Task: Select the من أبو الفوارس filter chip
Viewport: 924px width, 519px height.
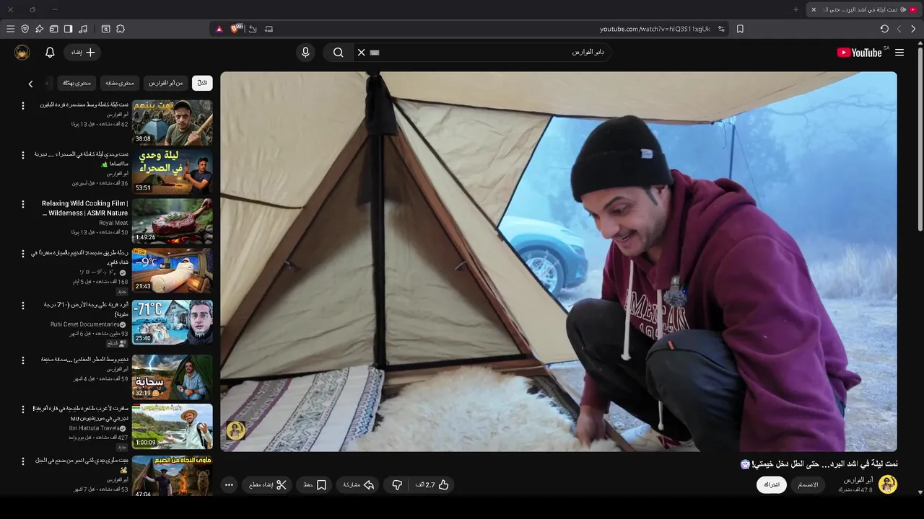Action: [x=166, y=83]
